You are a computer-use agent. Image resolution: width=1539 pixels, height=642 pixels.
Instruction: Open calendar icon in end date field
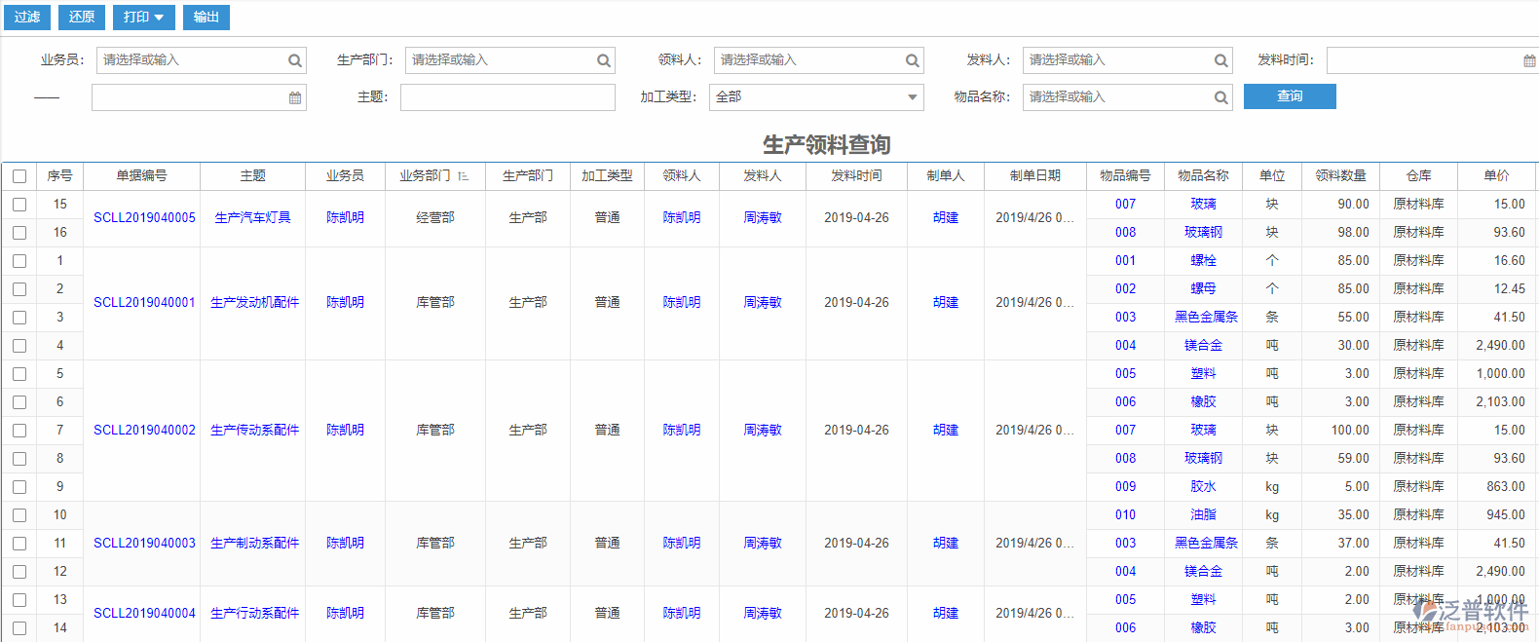(x=295, y=97)
